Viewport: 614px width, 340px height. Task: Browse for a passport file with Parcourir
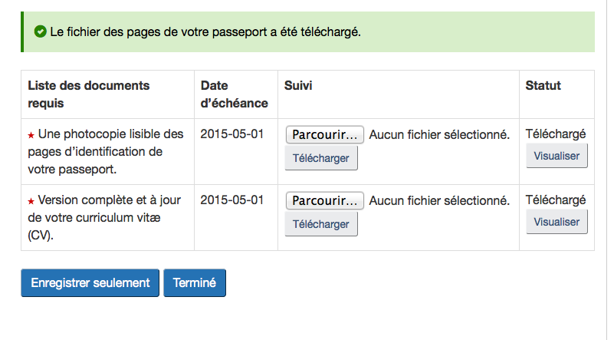(324, 134)
